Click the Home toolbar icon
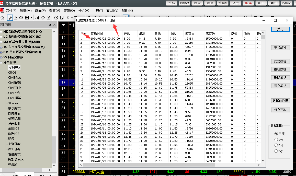Screen dimensions: 296x176 [2, 18]
